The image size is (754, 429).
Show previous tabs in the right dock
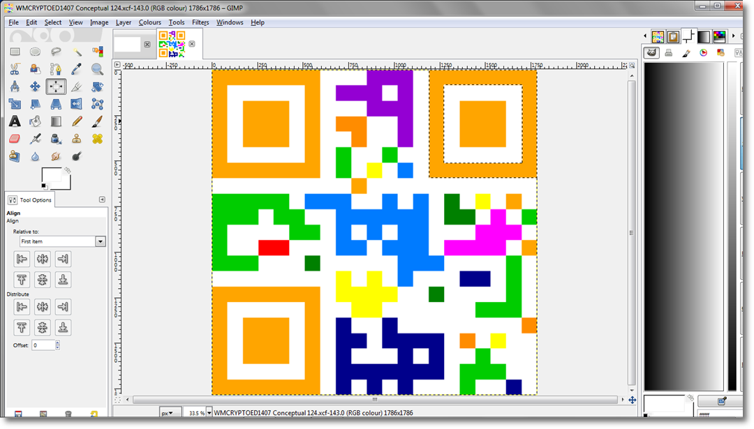[645, 36]
